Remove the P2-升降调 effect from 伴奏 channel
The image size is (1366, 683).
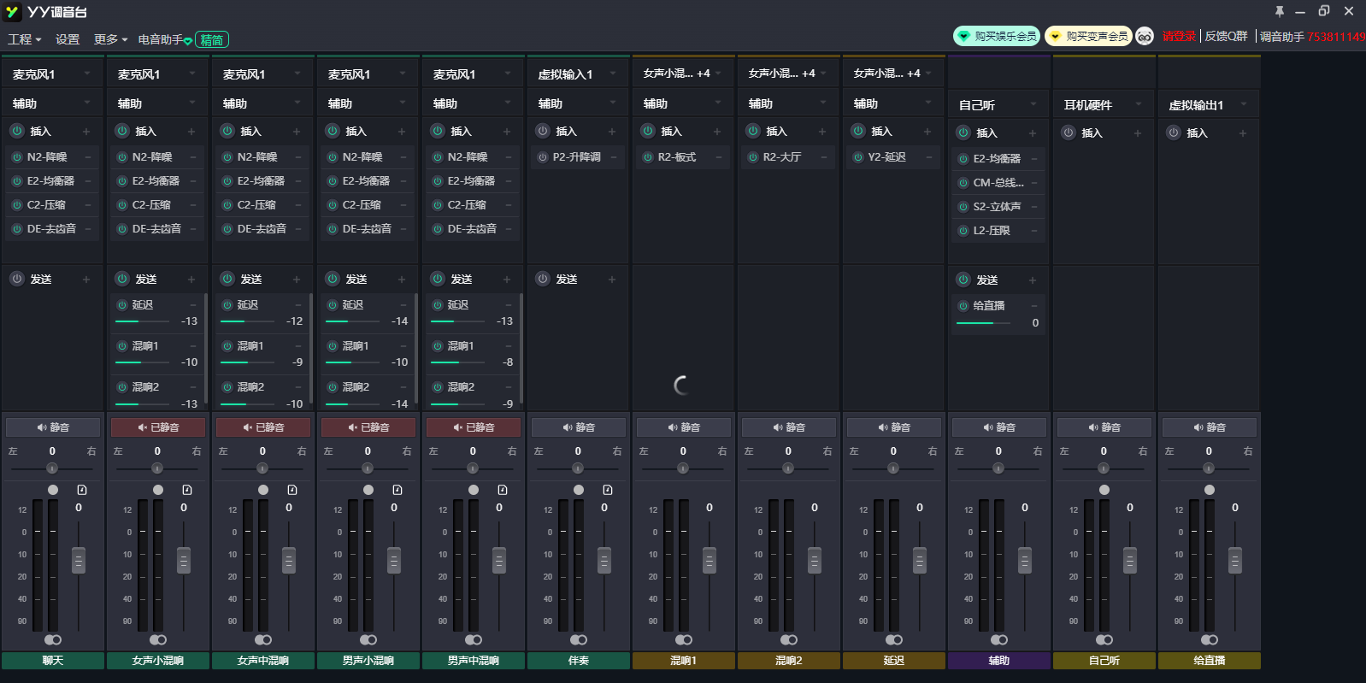pos(614,157)
